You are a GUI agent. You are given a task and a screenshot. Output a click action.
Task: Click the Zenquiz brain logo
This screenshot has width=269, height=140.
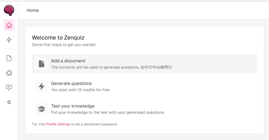9,10
